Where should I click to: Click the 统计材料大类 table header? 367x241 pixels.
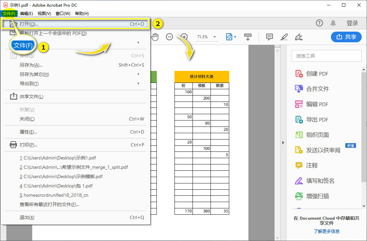pyautogui.click(x=202, y=77)
